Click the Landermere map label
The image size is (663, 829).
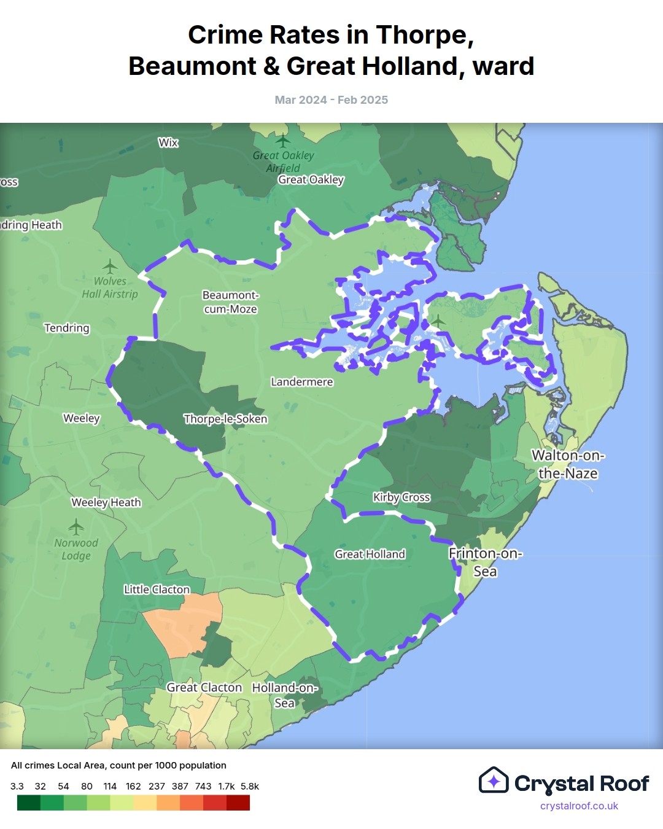tap(302, 382)
